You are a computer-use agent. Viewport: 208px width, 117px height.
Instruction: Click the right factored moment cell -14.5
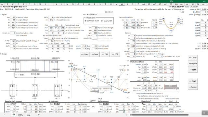[62, 28]
